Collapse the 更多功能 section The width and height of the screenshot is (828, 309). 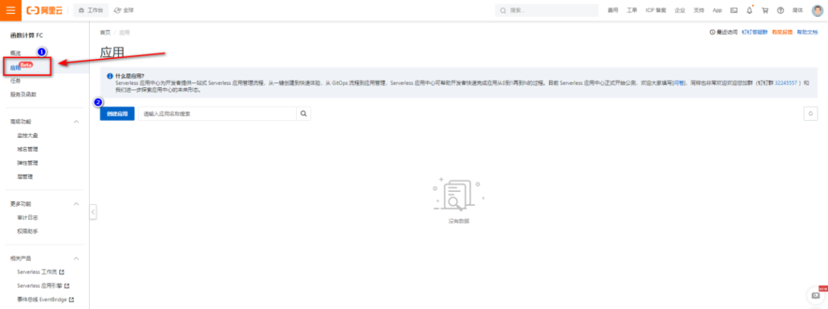(x=76, y=203)
